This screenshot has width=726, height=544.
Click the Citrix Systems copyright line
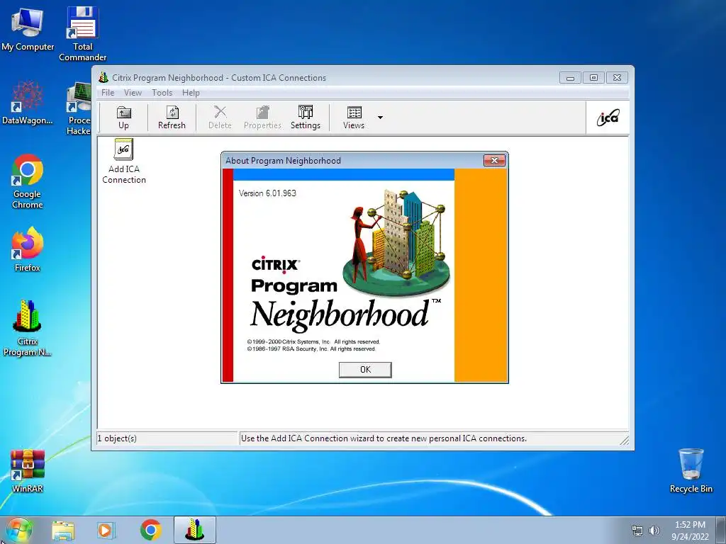[x=313, y=342]
